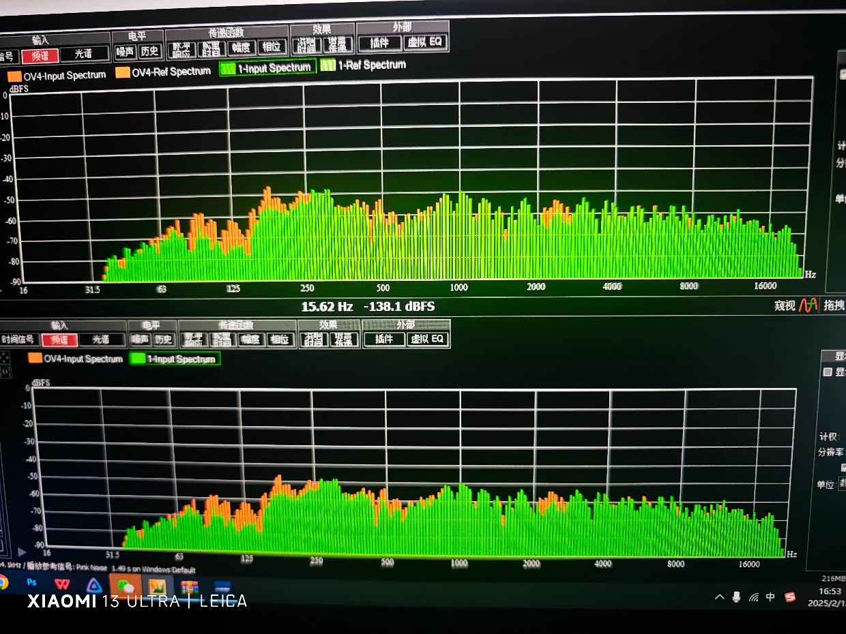The height and width of the screenshot is (634, 846).
Task: Click OV4-Ref Spectrum orange swatch in upper legend
Action: coord(123,72)
